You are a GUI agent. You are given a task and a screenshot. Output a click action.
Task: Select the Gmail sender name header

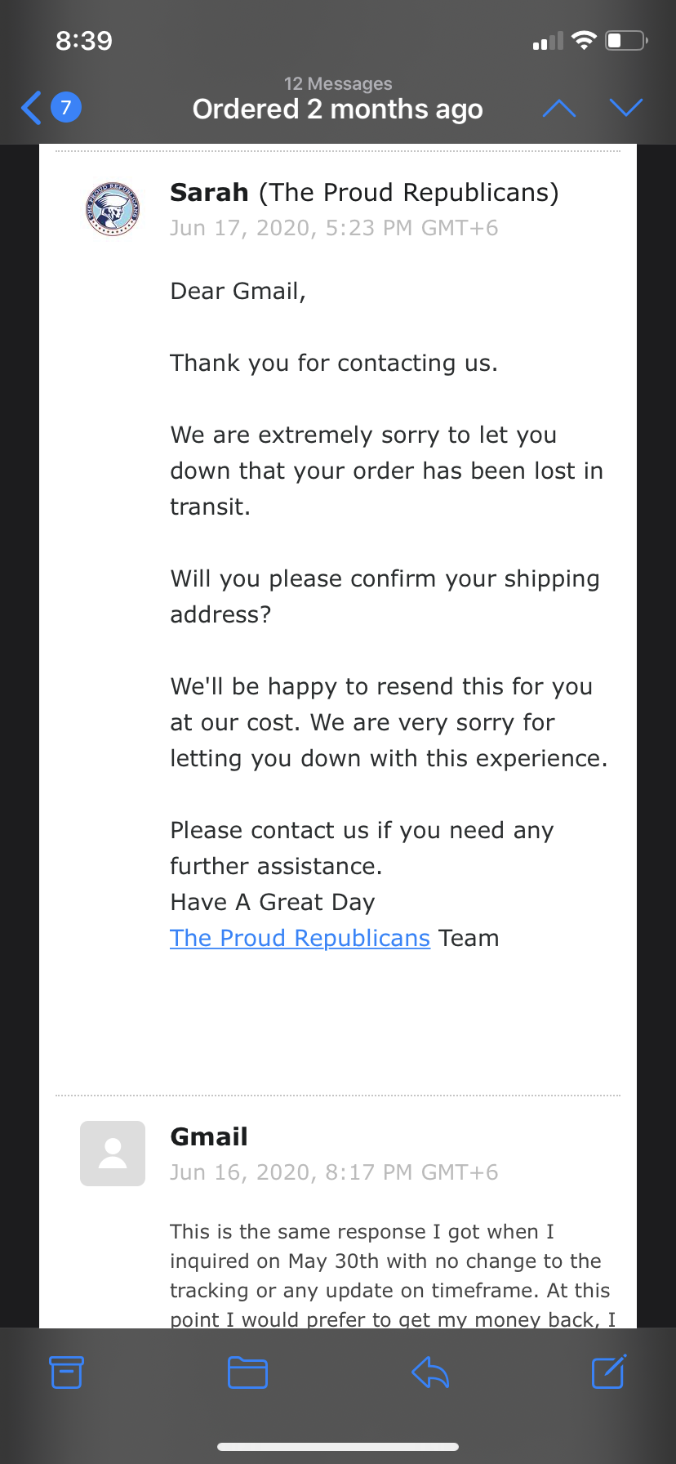click(x=209, y=1136)
